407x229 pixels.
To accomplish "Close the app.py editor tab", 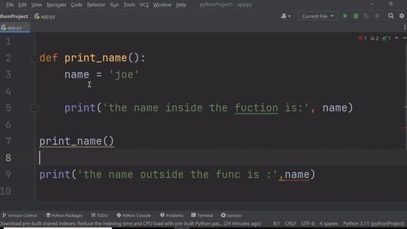I will pos(26,27).
